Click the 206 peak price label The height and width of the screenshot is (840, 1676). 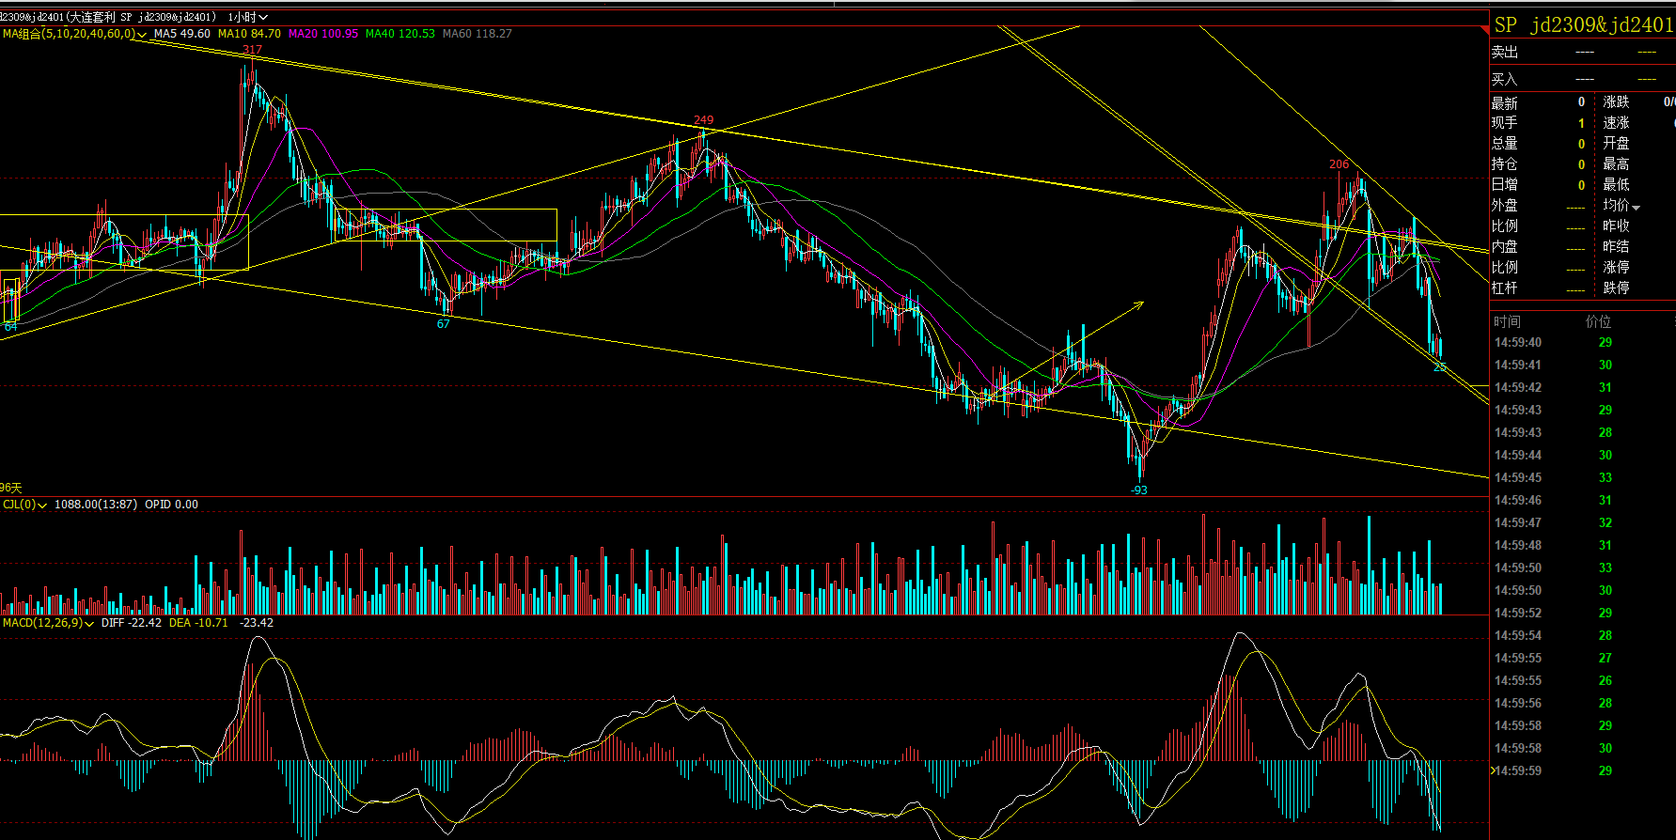pos(1339,164)
